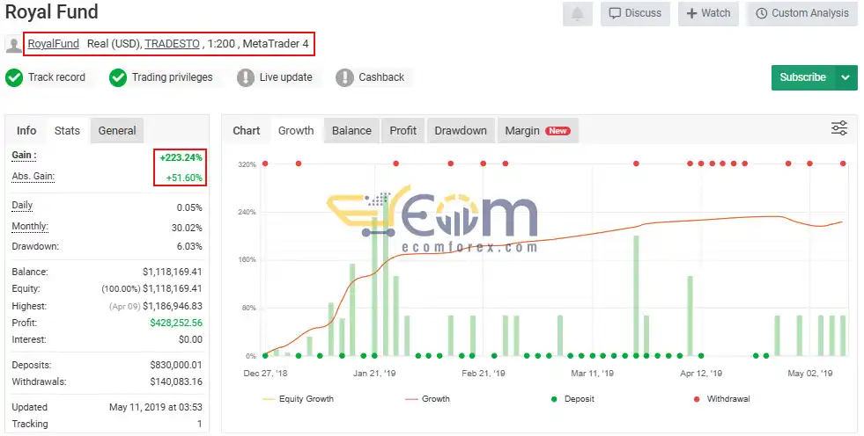Click the Jan 21, '19 axis label
The width and height of the screenshot is (864, 436).
tap(374, 374)
